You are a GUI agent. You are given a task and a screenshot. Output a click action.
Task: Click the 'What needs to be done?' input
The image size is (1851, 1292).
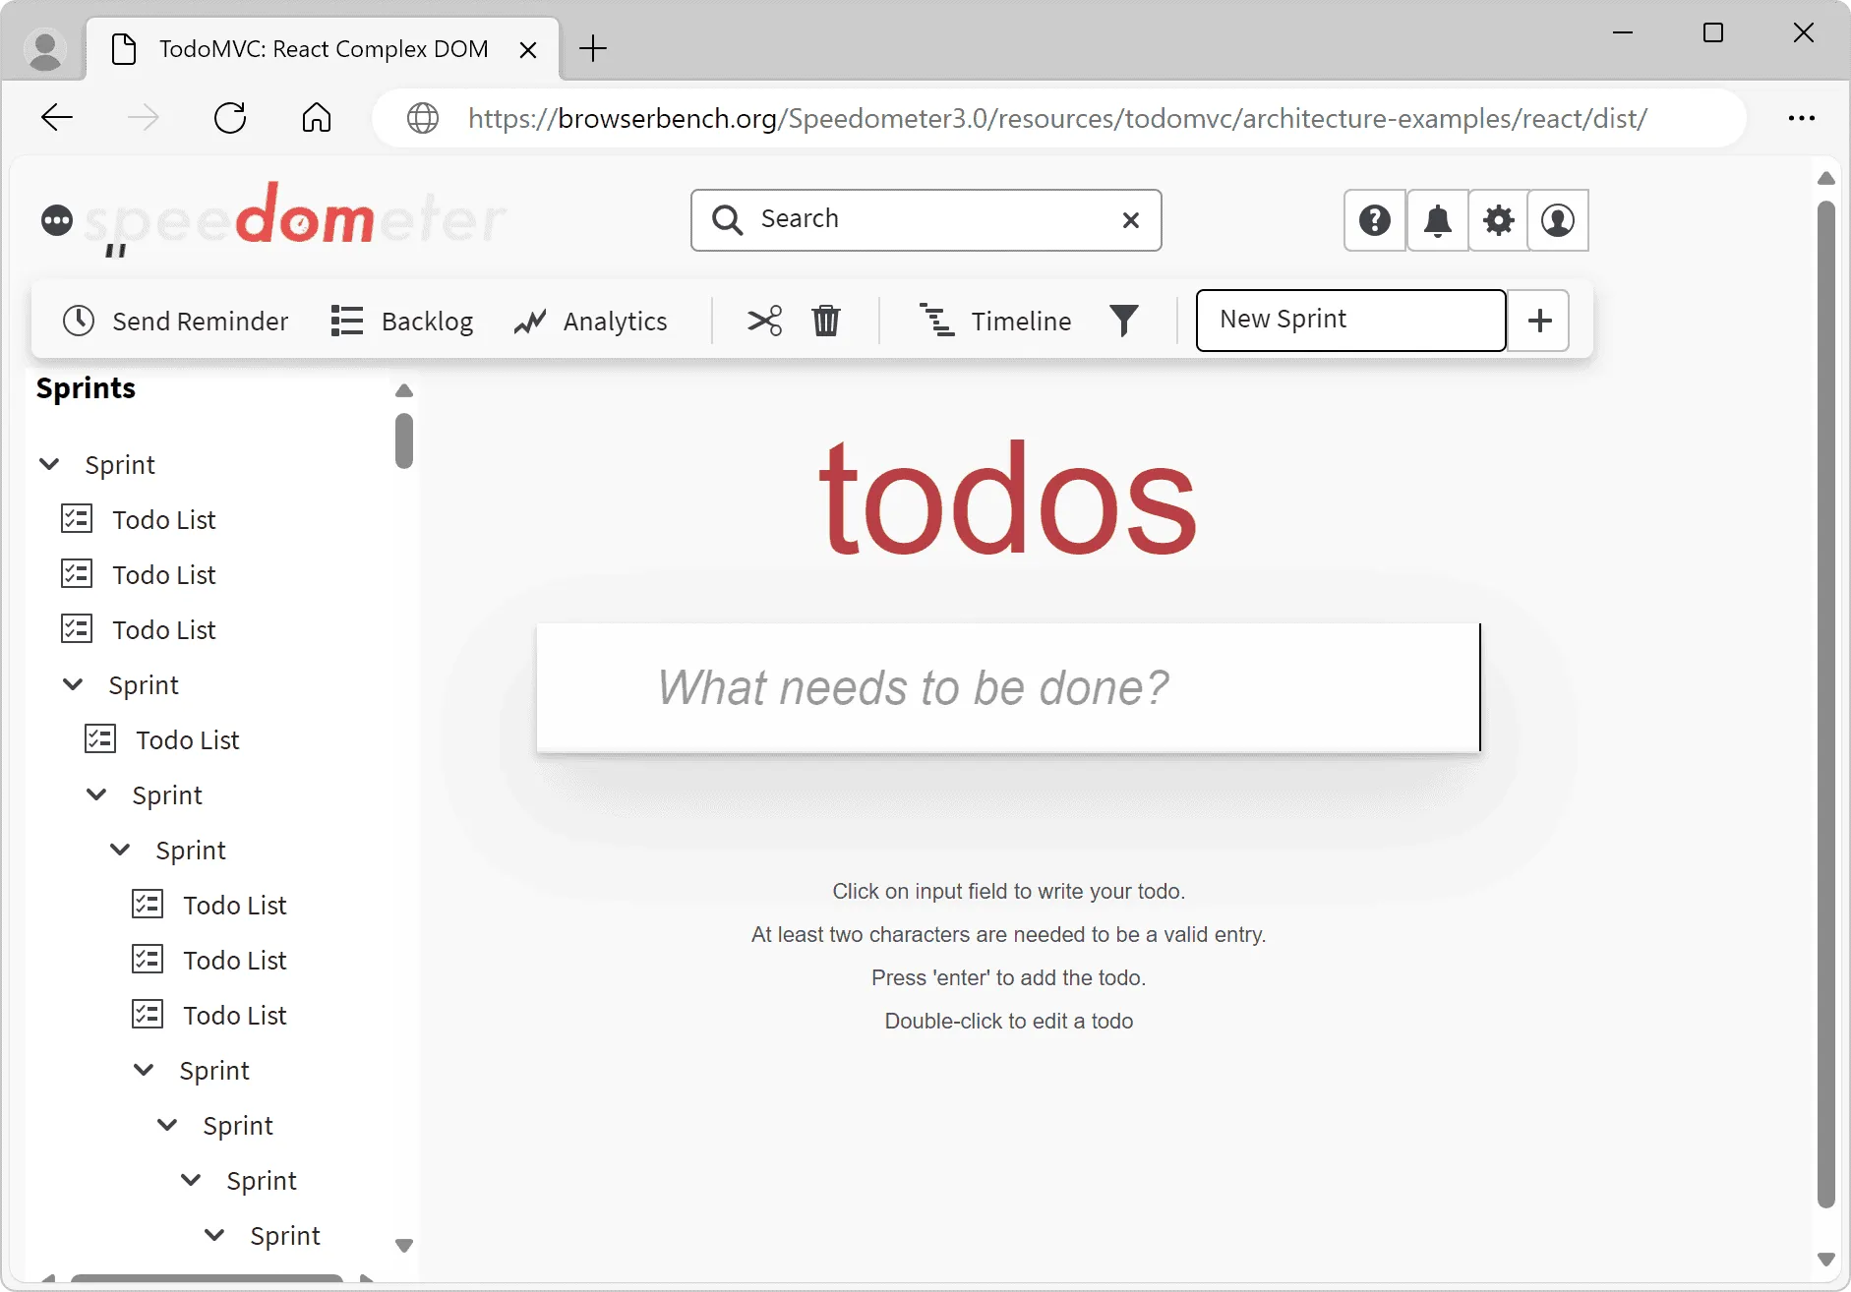click(x=1007, y=687)
